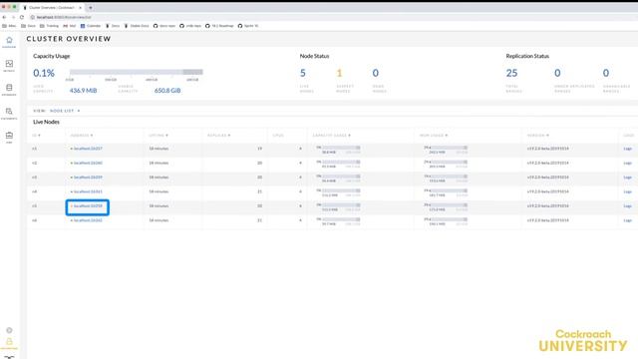Screen dimensions: 638x359
Task: Open node n6 address link
Action: click(88, 220)
